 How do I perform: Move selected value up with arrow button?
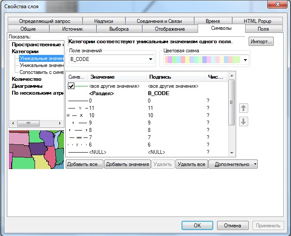click(x=243, y=108)
